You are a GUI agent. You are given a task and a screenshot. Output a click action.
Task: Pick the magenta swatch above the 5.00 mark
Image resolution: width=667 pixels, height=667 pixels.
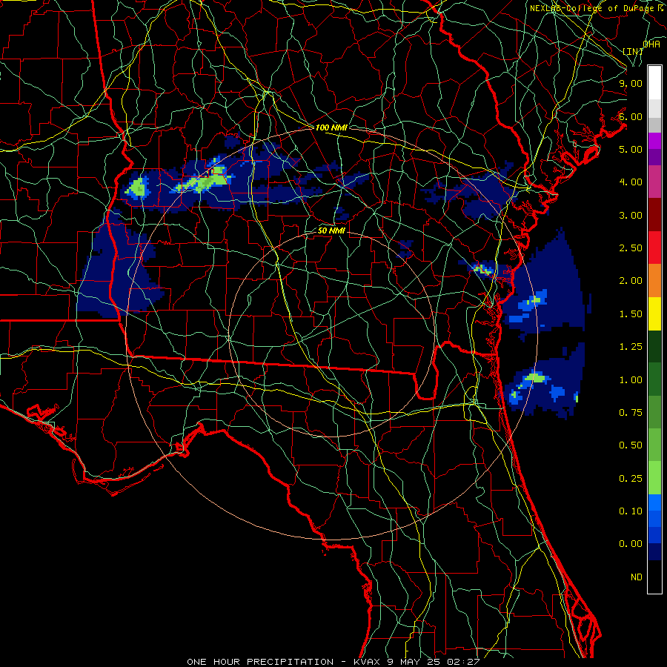pos(654,141)
